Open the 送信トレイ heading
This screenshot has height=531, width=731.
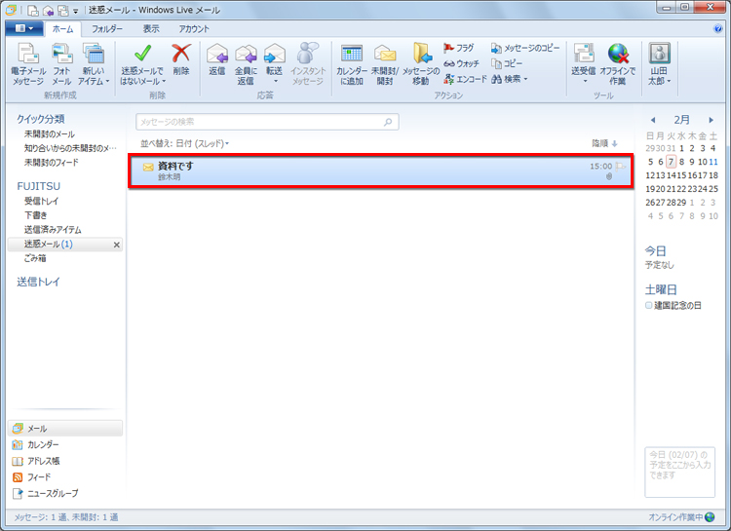click(x=38, y=282)
